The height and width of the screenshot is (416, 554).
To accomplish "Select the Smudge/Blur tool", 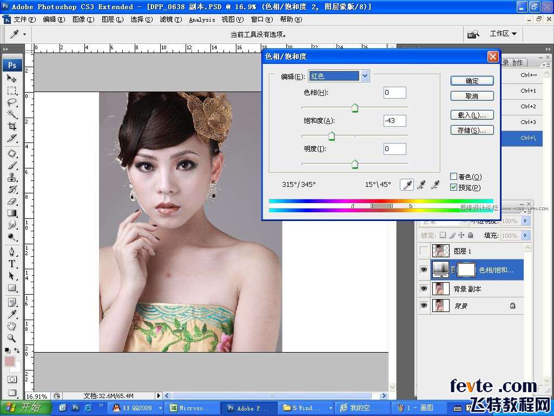I will (x=12, y=225).
